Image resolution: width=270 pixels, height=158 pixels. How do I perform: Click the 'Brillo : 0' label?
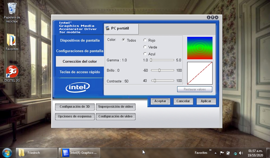[x=113, y=70]
